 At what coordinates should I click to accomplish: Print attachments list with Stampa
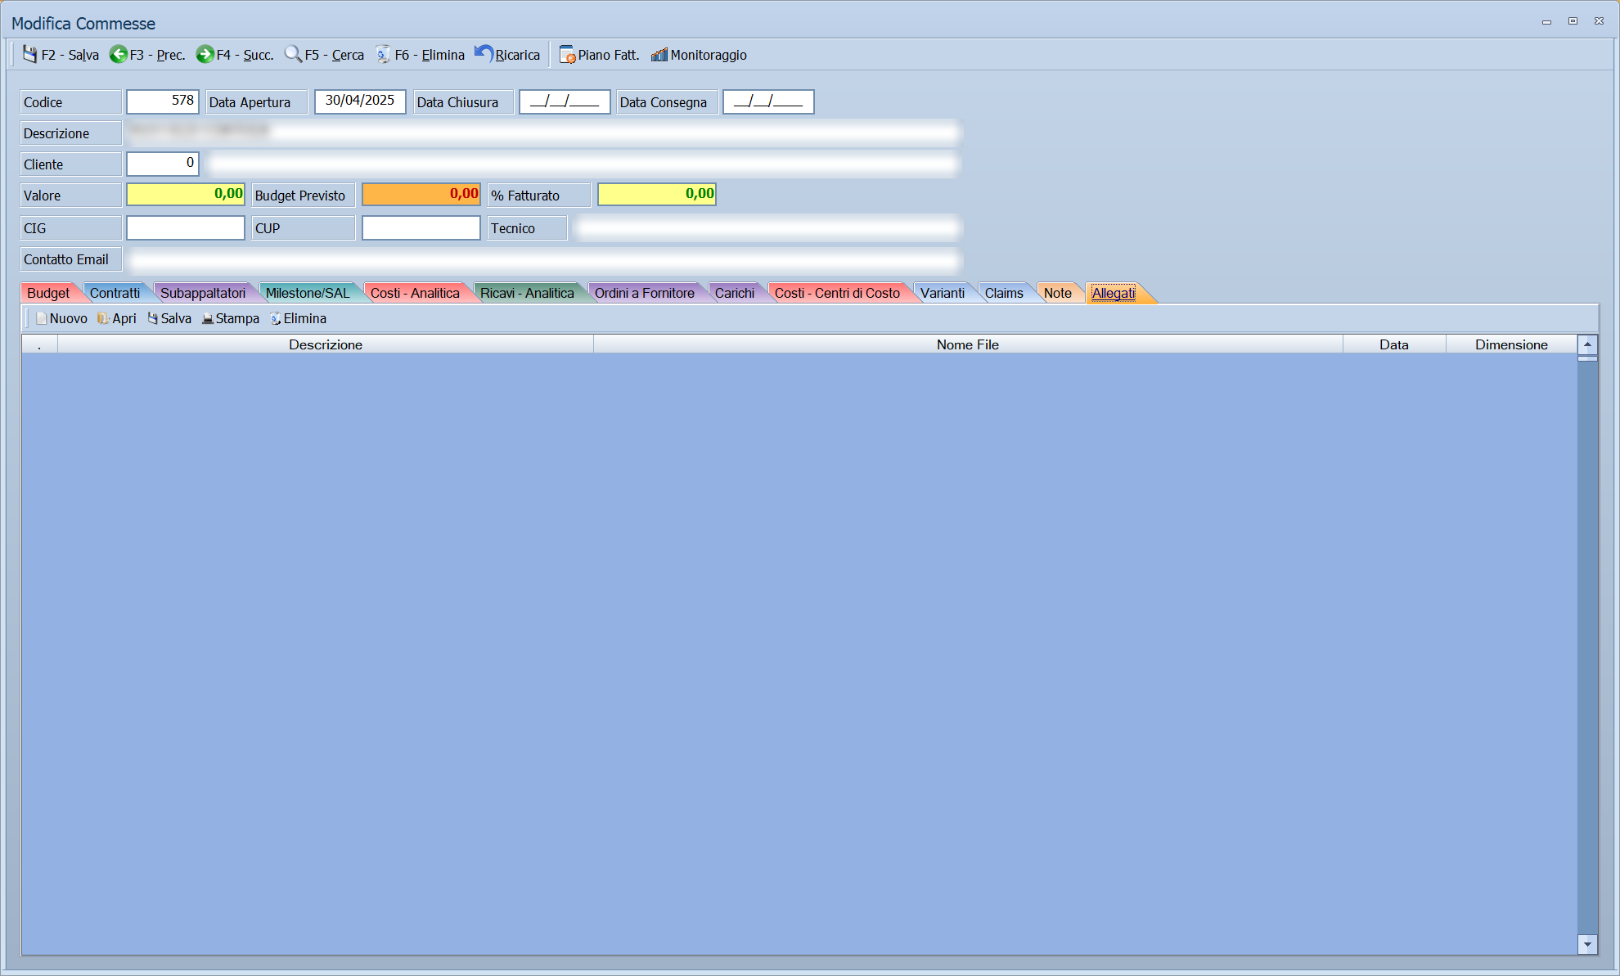231,318
